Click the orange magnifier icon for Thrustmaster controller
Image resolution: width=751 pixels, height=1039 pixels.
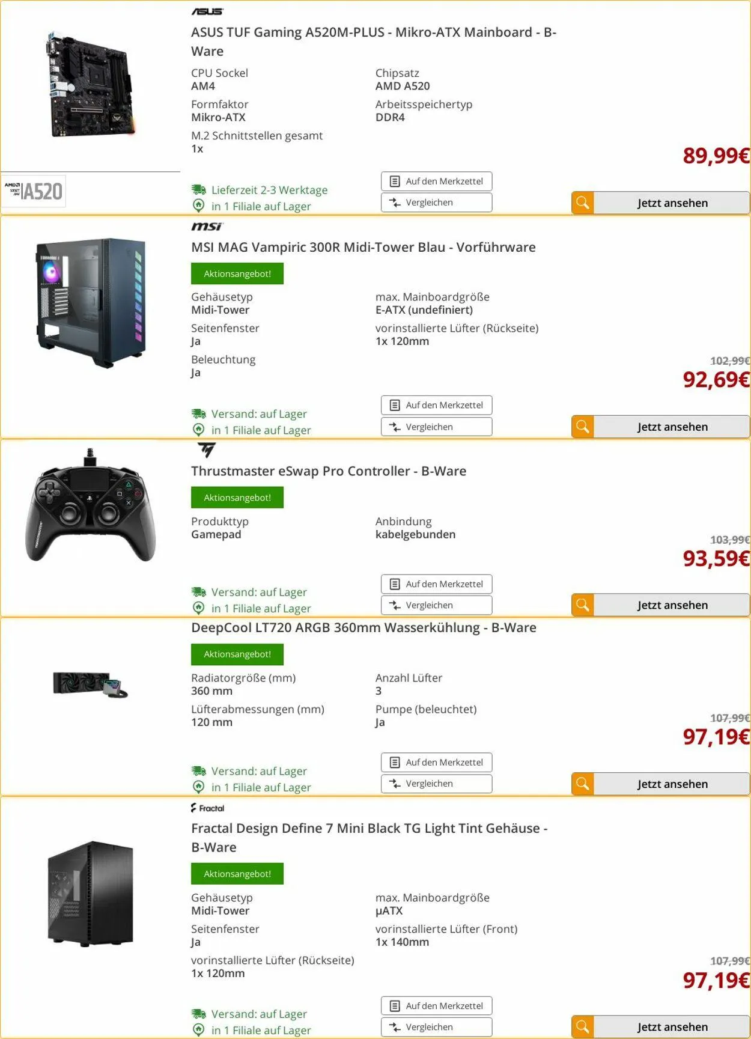[582, 605]
